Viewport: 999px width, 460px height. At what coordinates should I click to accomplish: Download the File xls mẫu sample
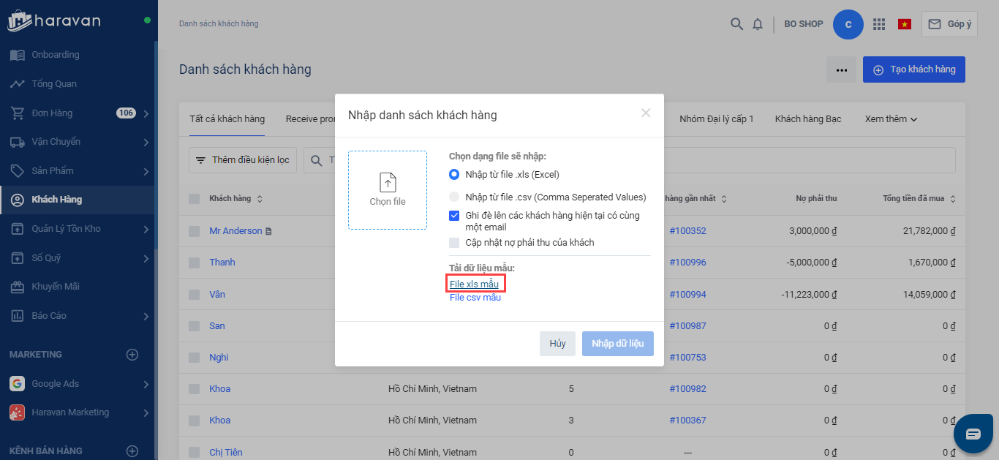(x=474, y=284)
